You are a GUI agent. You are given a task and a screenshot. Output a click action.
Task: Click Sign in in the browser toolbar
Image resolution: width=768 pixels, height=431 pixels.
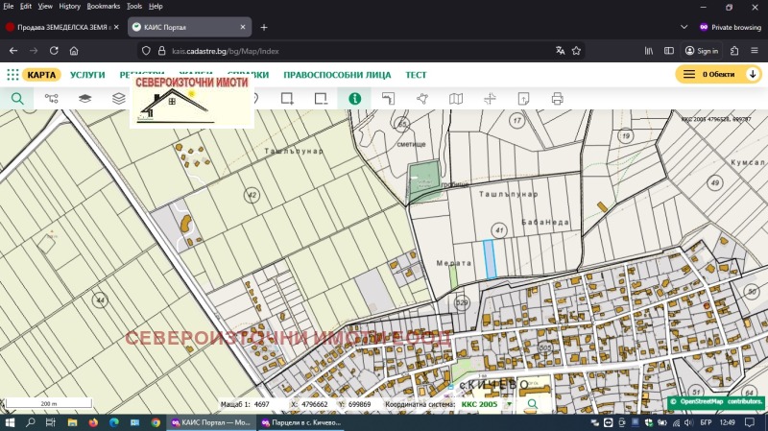(702, 51)
